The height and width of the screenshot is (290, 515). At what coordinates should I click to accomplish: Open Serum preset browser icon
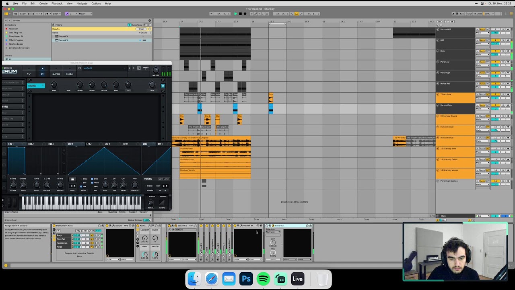(x=139, y=68)
